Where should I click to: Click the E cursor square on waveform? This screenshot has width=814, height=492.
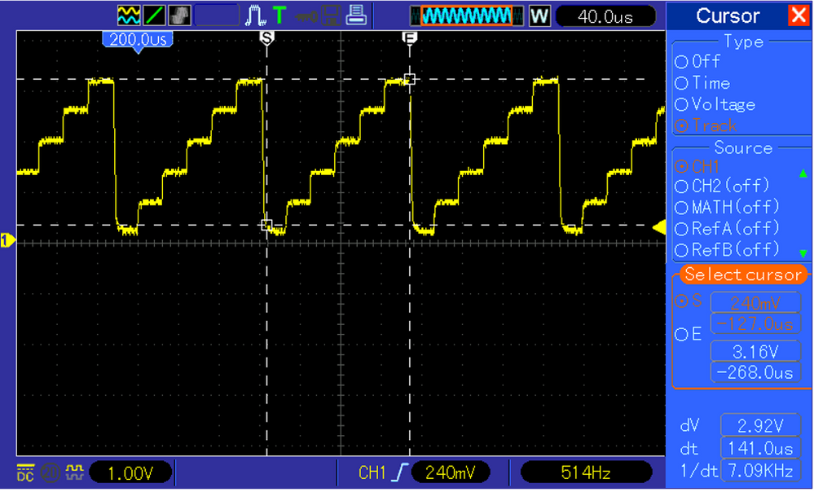[410, 79]
